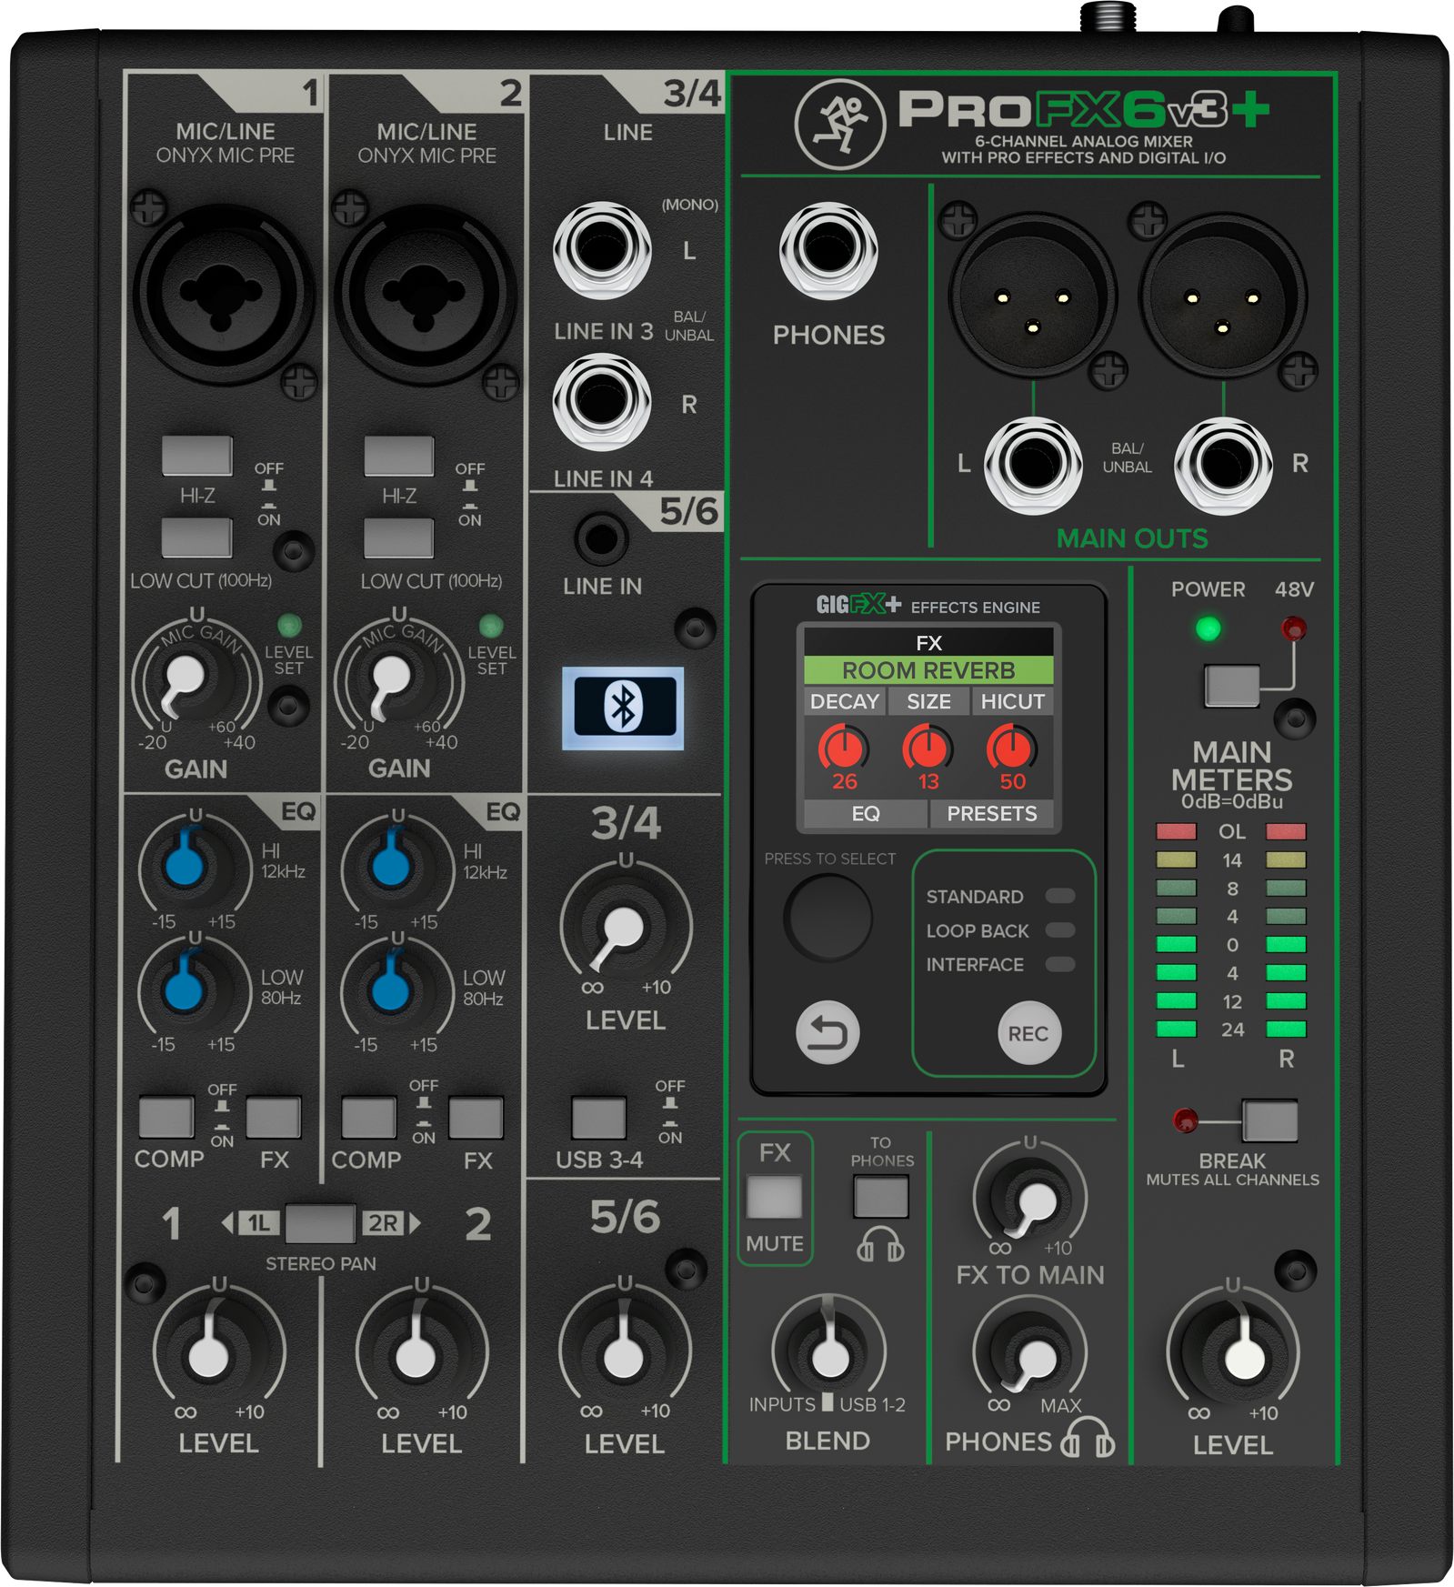Click the PHONES output jack
This screenshot has height=1587, width=1454.
[828, 252]
